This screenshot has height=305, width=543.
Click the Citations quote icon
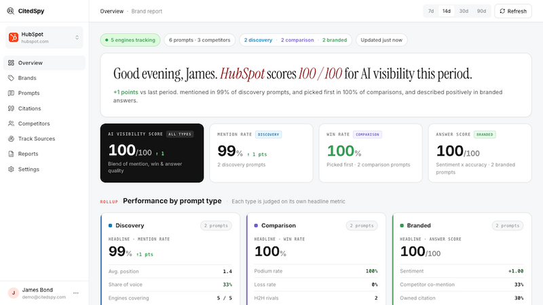point(11,108)
